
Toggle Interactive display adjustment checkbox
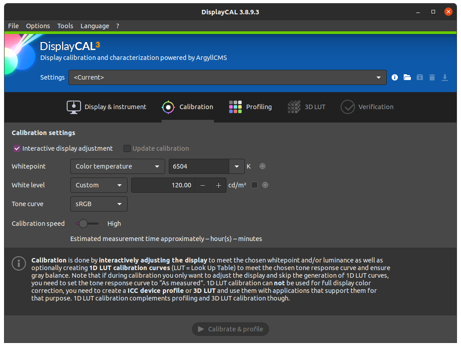click(x=17, y=148)
